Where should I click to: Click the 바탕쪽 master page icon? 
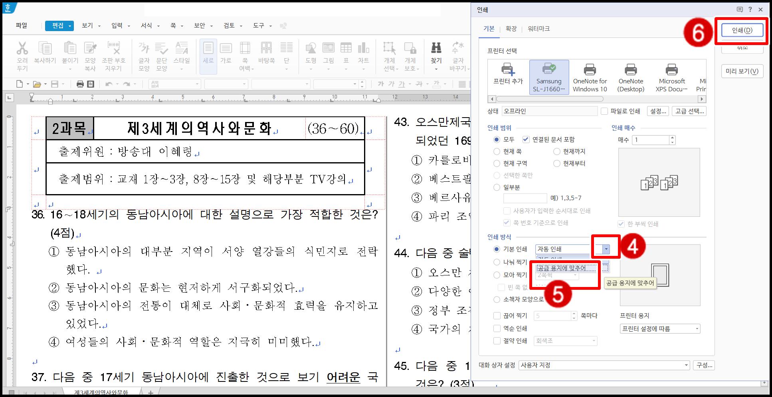266,48
